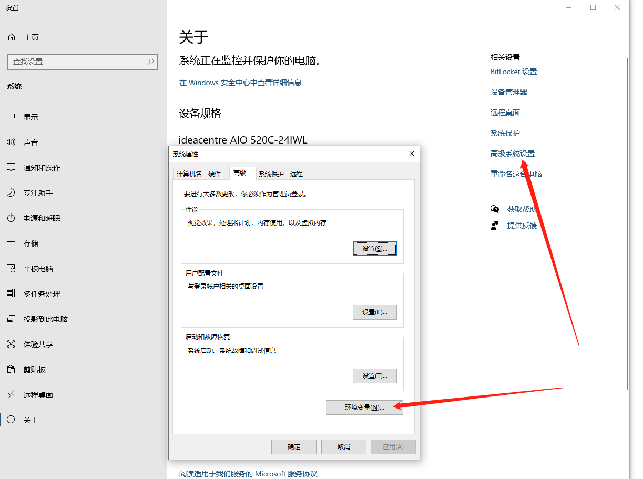Open 存储 settings from sidebar
This screenshot has width=643, height=479.
30,243
